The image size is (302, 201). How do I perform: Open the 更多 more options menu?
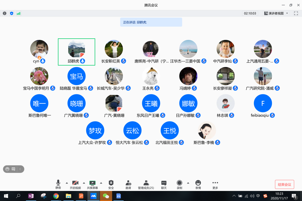(215, 184)
